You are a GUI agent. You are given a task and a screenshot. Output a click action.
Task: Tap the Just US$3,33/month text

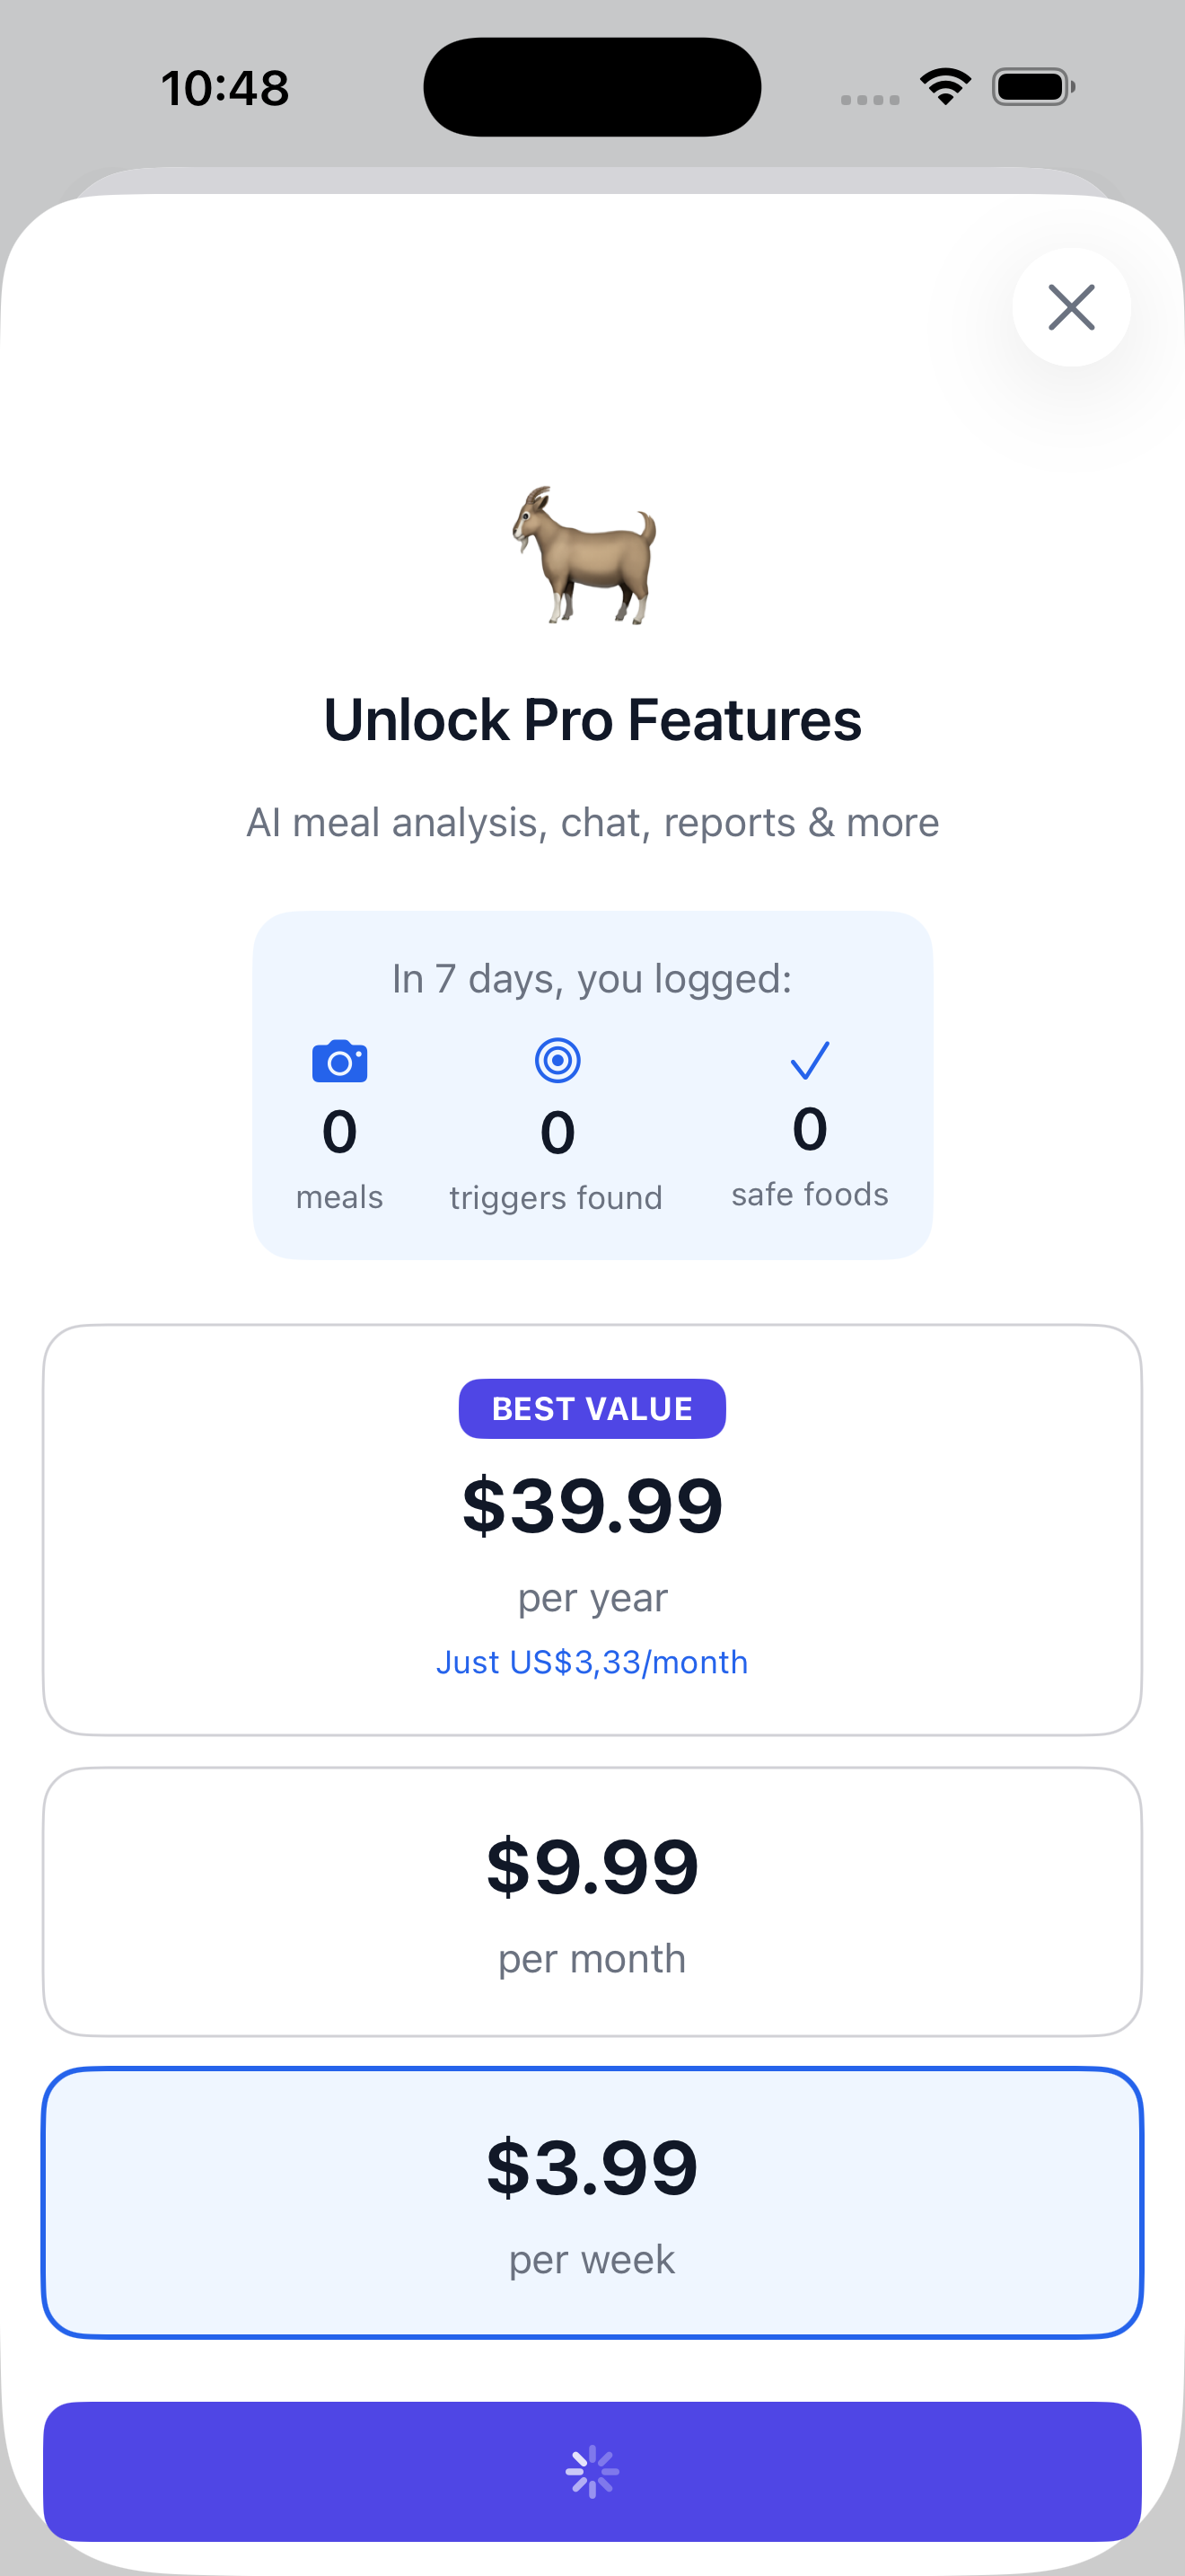click(592, 1662)
